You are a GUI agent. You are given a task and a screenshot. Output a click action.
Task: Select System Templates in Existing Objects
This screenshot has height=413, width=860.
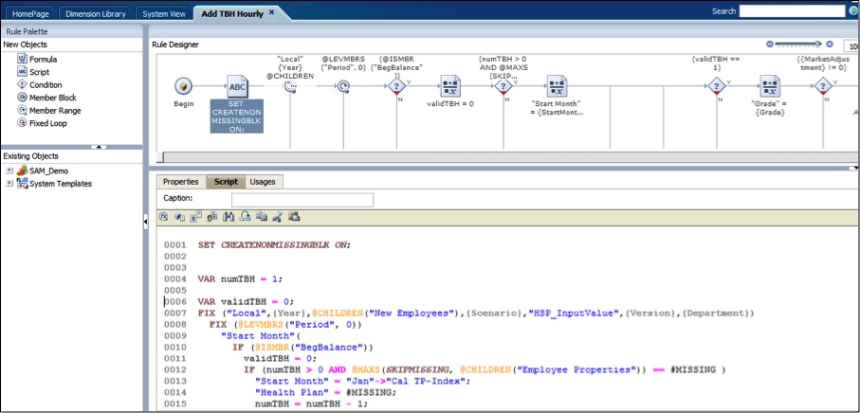(x=61, y=184)
